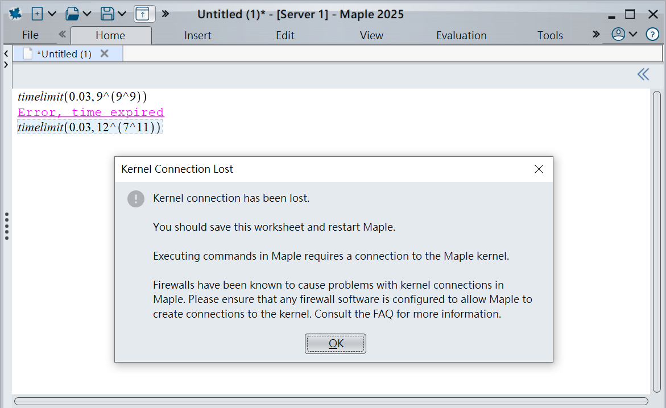Click the Maple leaf application icon

click(15, 14)
